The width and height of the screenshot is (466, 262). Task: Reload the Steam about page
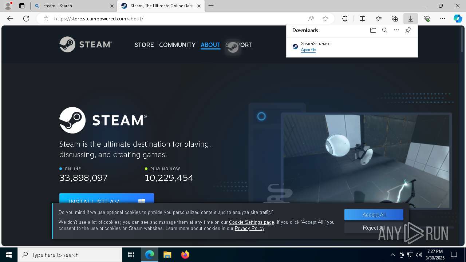click(26, 19)
